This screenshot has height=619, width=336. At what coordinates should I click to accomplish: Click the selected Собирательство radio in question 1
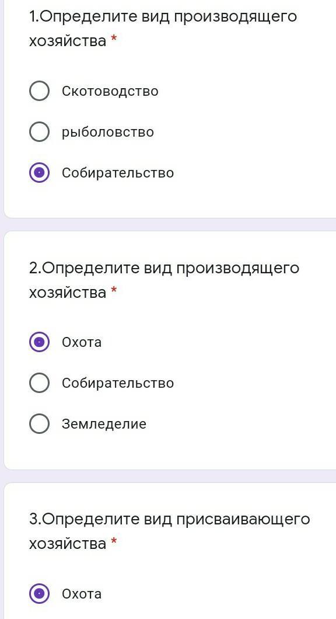click(x=40, y=173)
